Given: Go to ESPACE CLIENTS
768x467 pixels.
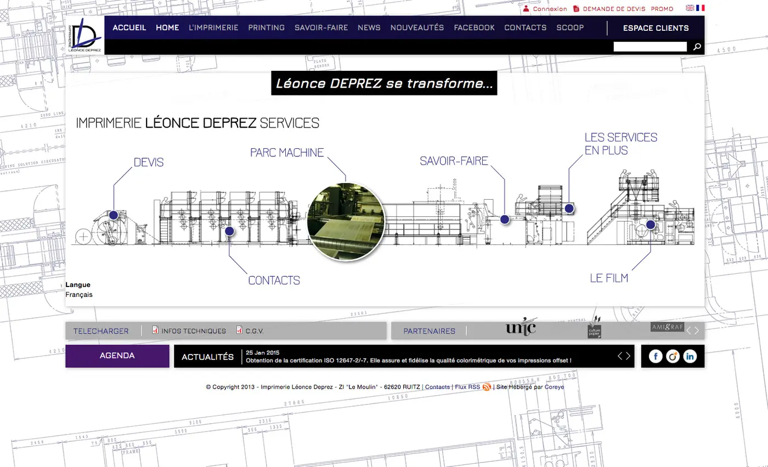Looking at the screenshot, I should point(656,28).
